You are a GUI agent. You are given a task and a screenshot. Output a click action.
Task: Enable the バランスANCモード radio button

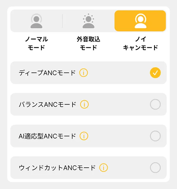click(155, 104)
